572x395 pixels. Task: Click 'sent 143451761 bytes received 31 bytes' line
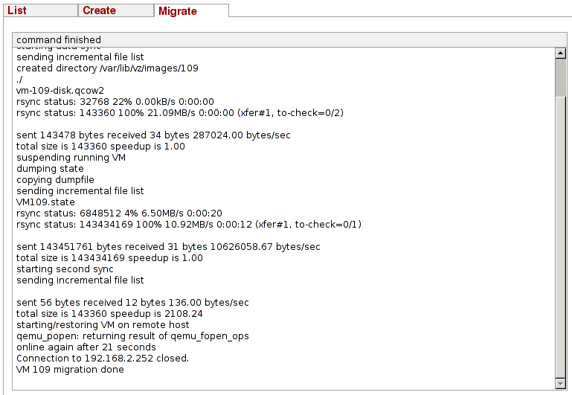168,247
